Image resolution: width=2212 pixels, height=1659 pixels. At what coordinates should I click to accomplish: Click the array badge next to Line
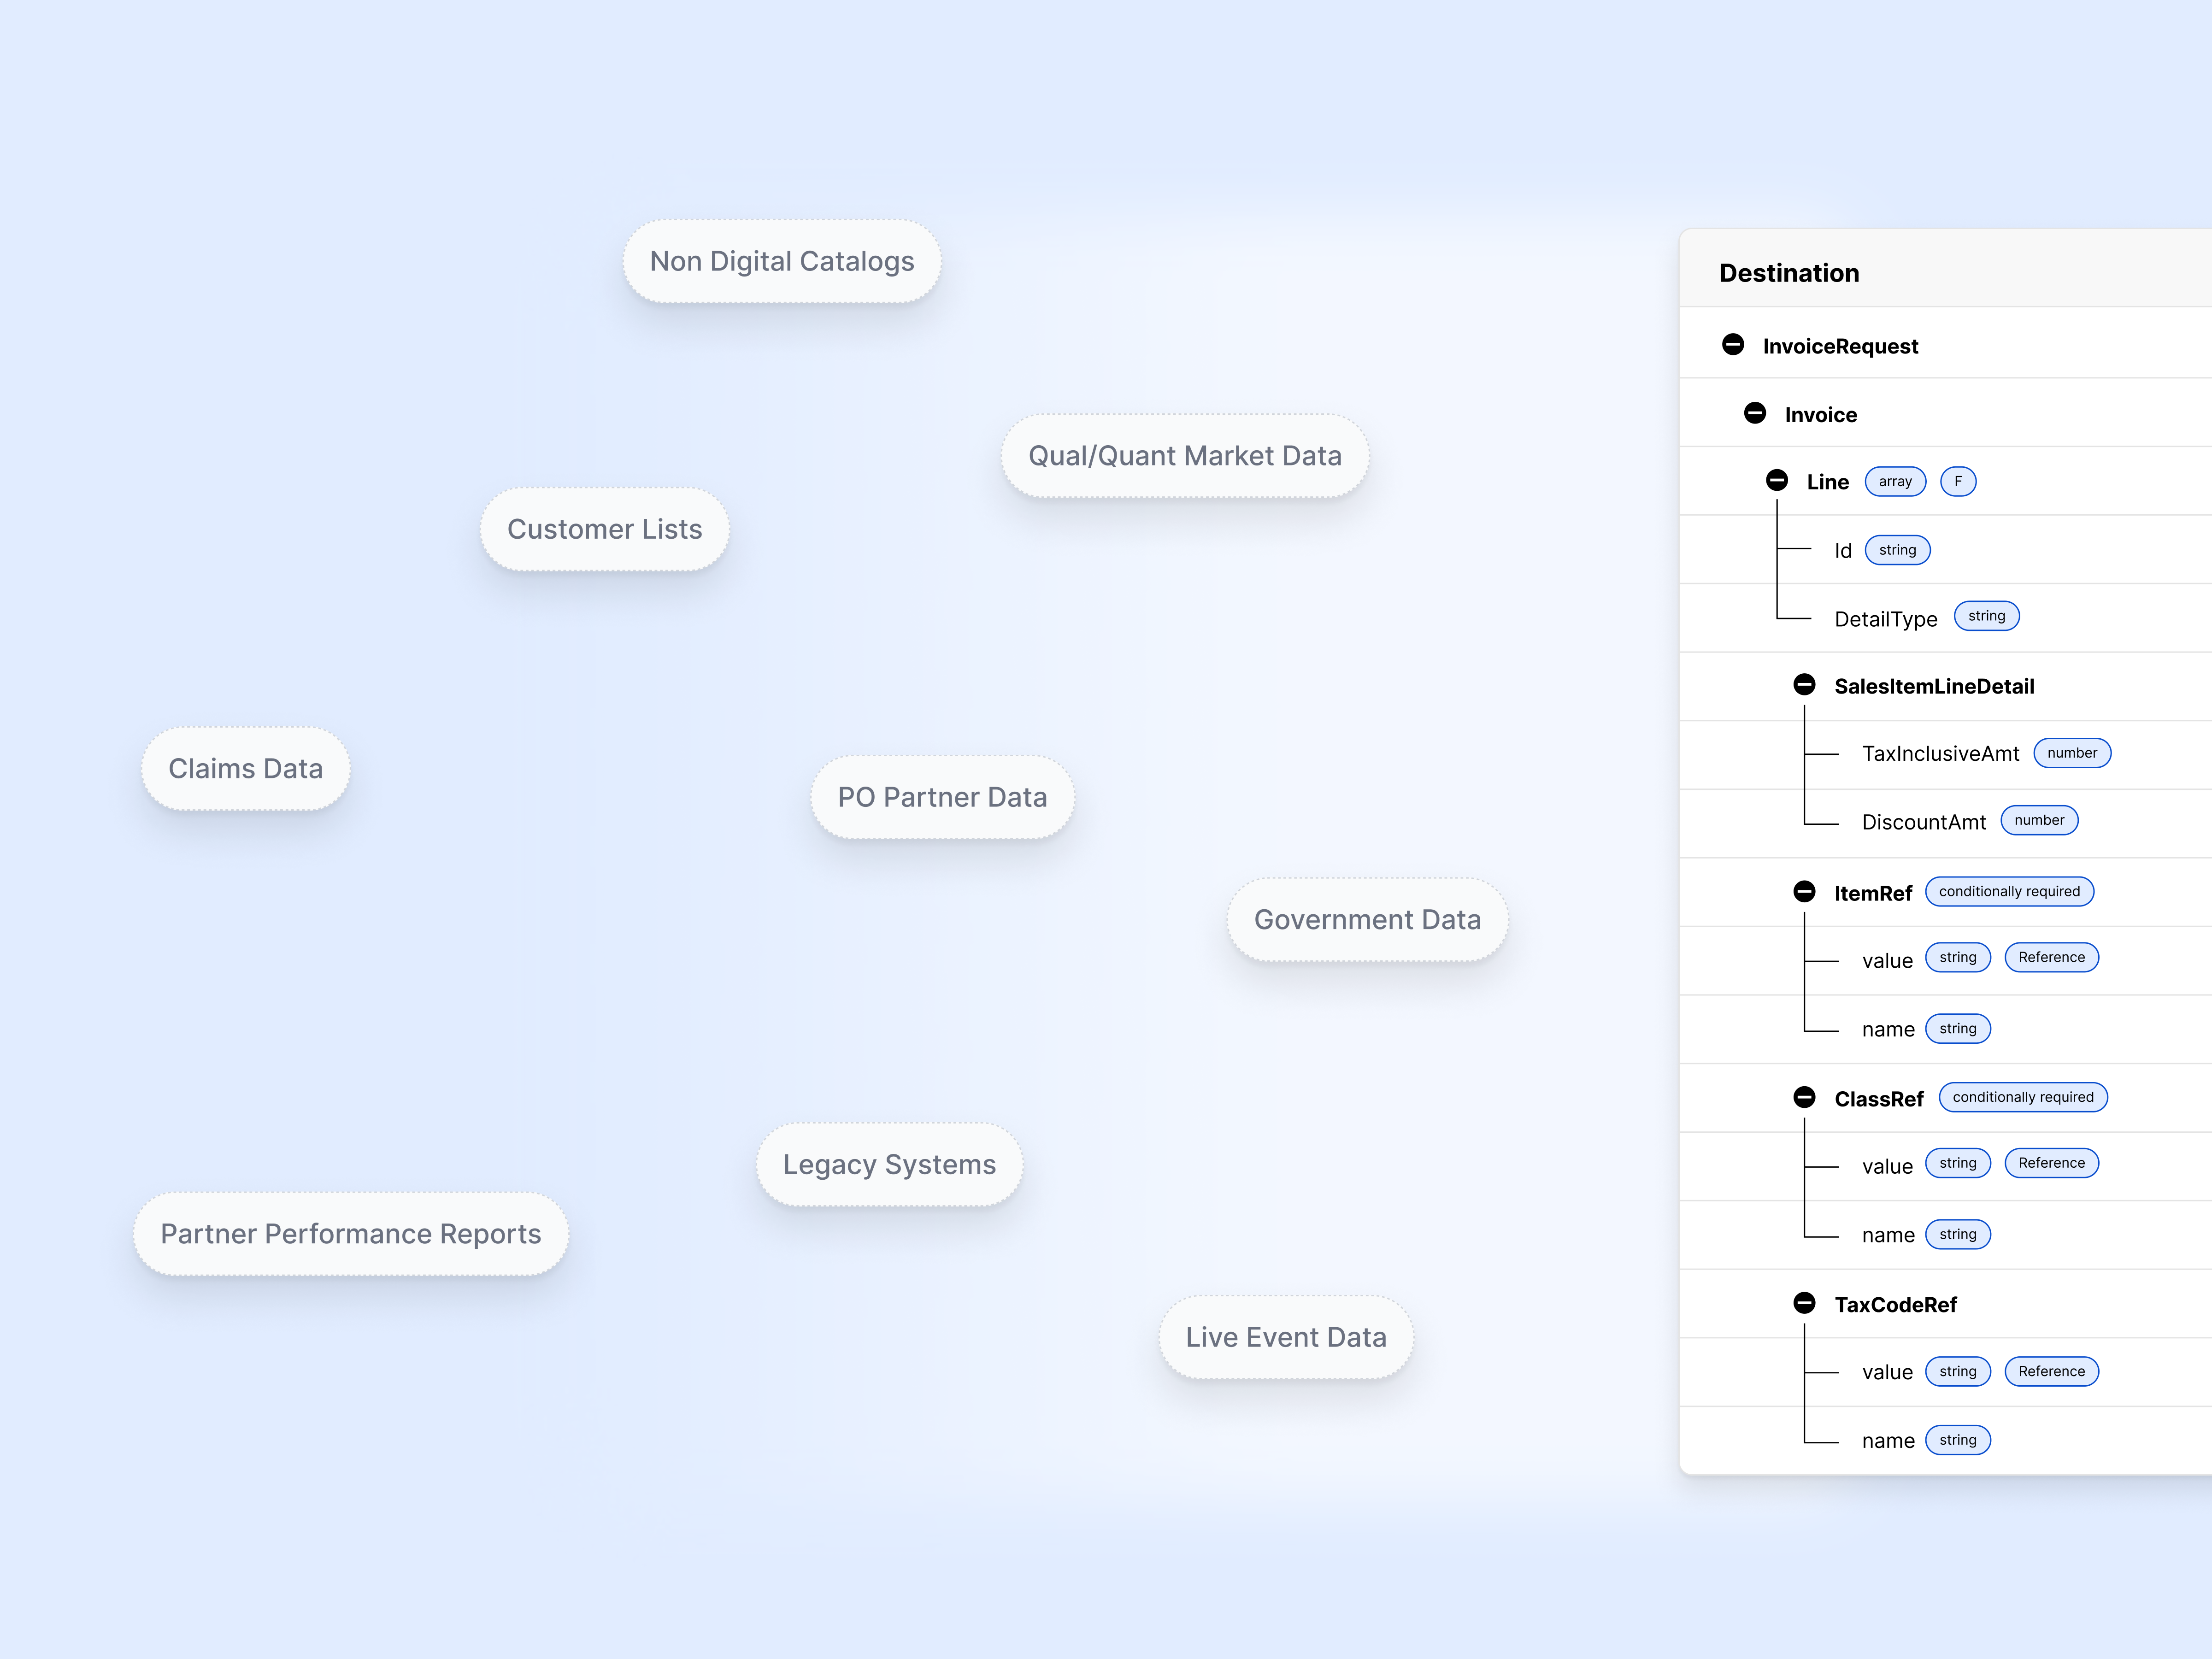(x=1894, y=481)
